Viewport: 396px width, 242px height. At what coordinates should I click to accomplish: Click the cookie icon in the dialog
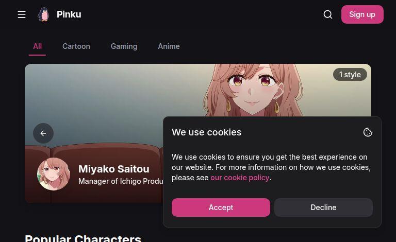point(368,132)
